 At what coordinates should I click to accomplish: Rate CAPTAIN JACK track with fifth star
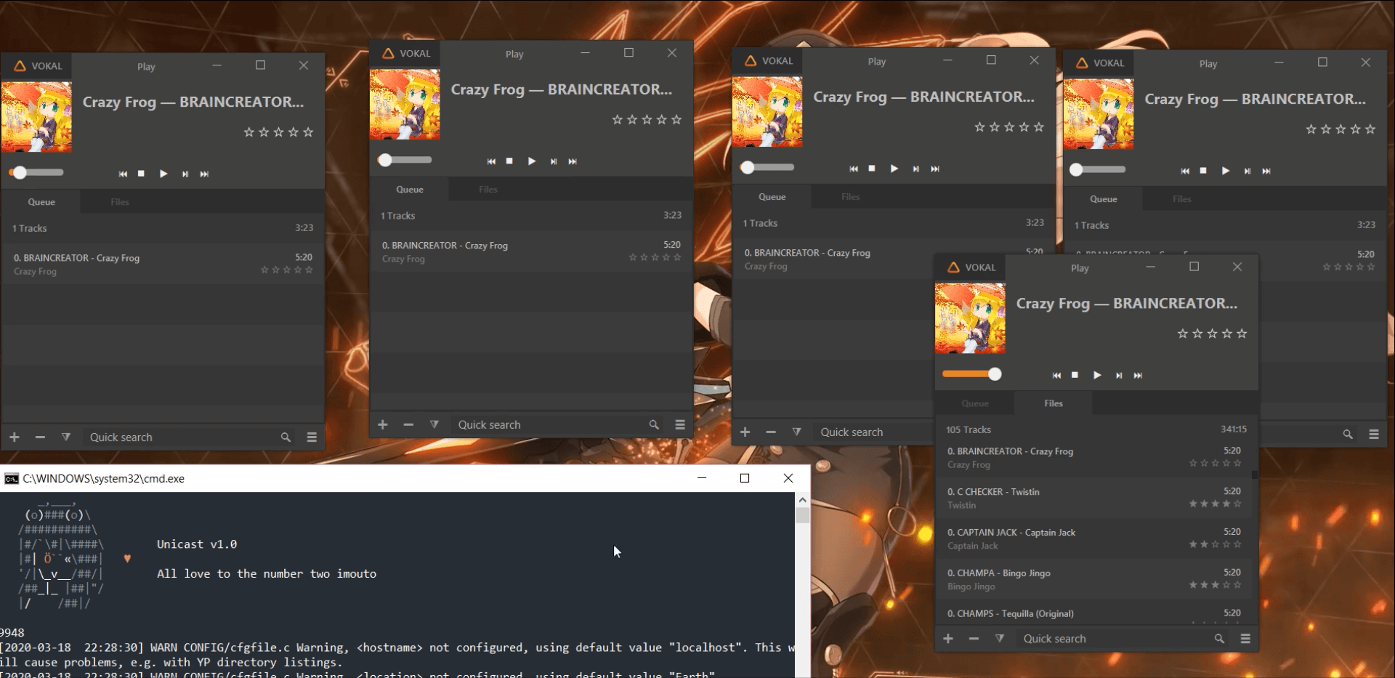pos(1237,544)
